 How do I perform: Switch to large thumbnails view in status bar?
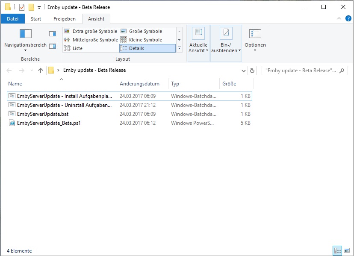click(347, 250)
